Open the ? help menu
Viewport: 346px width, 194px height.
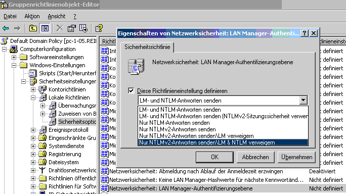(75, 16)
